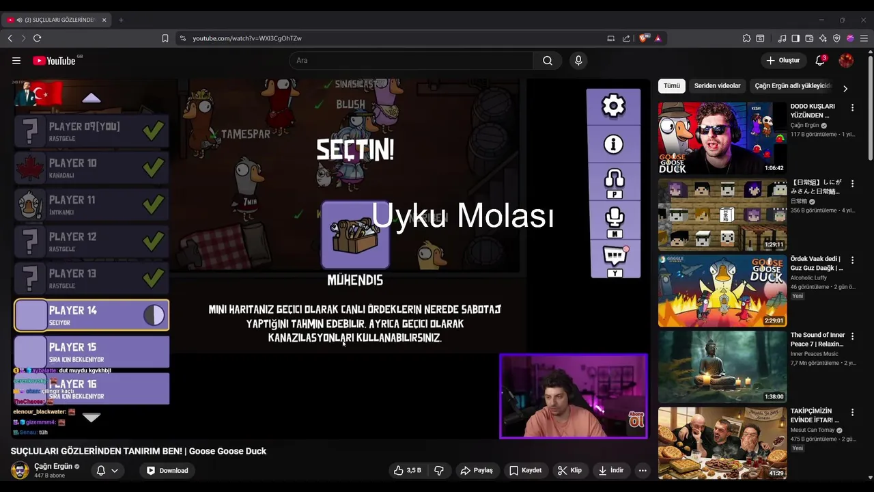Open Çağrı Ergün channel avatar

click(20, 470)
